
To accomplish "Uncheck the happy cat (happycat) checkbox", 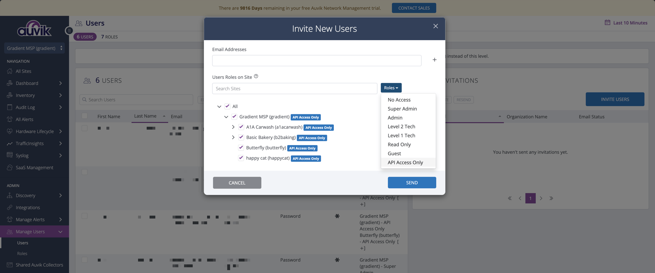I will tap(241, 158).
